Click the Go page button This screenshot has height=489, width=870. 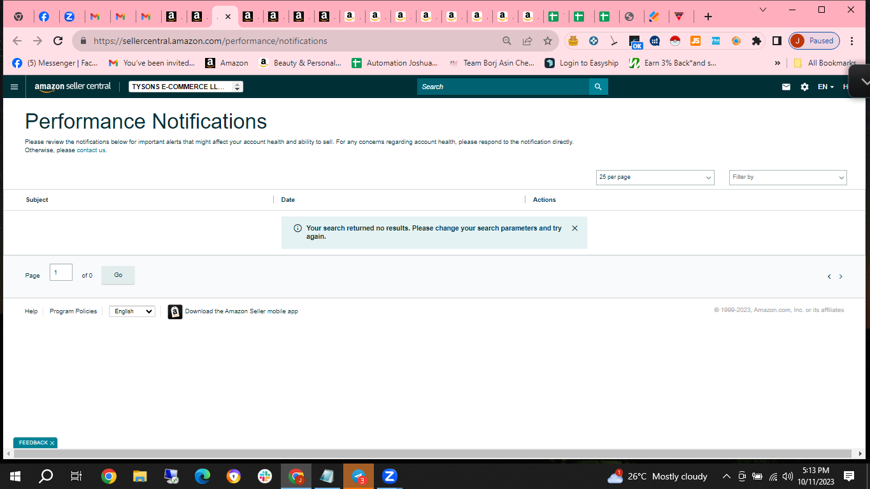coord(118,275)
